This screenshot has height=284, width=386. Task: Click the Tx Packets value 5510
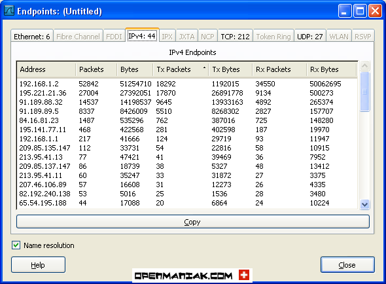[164, 111]
